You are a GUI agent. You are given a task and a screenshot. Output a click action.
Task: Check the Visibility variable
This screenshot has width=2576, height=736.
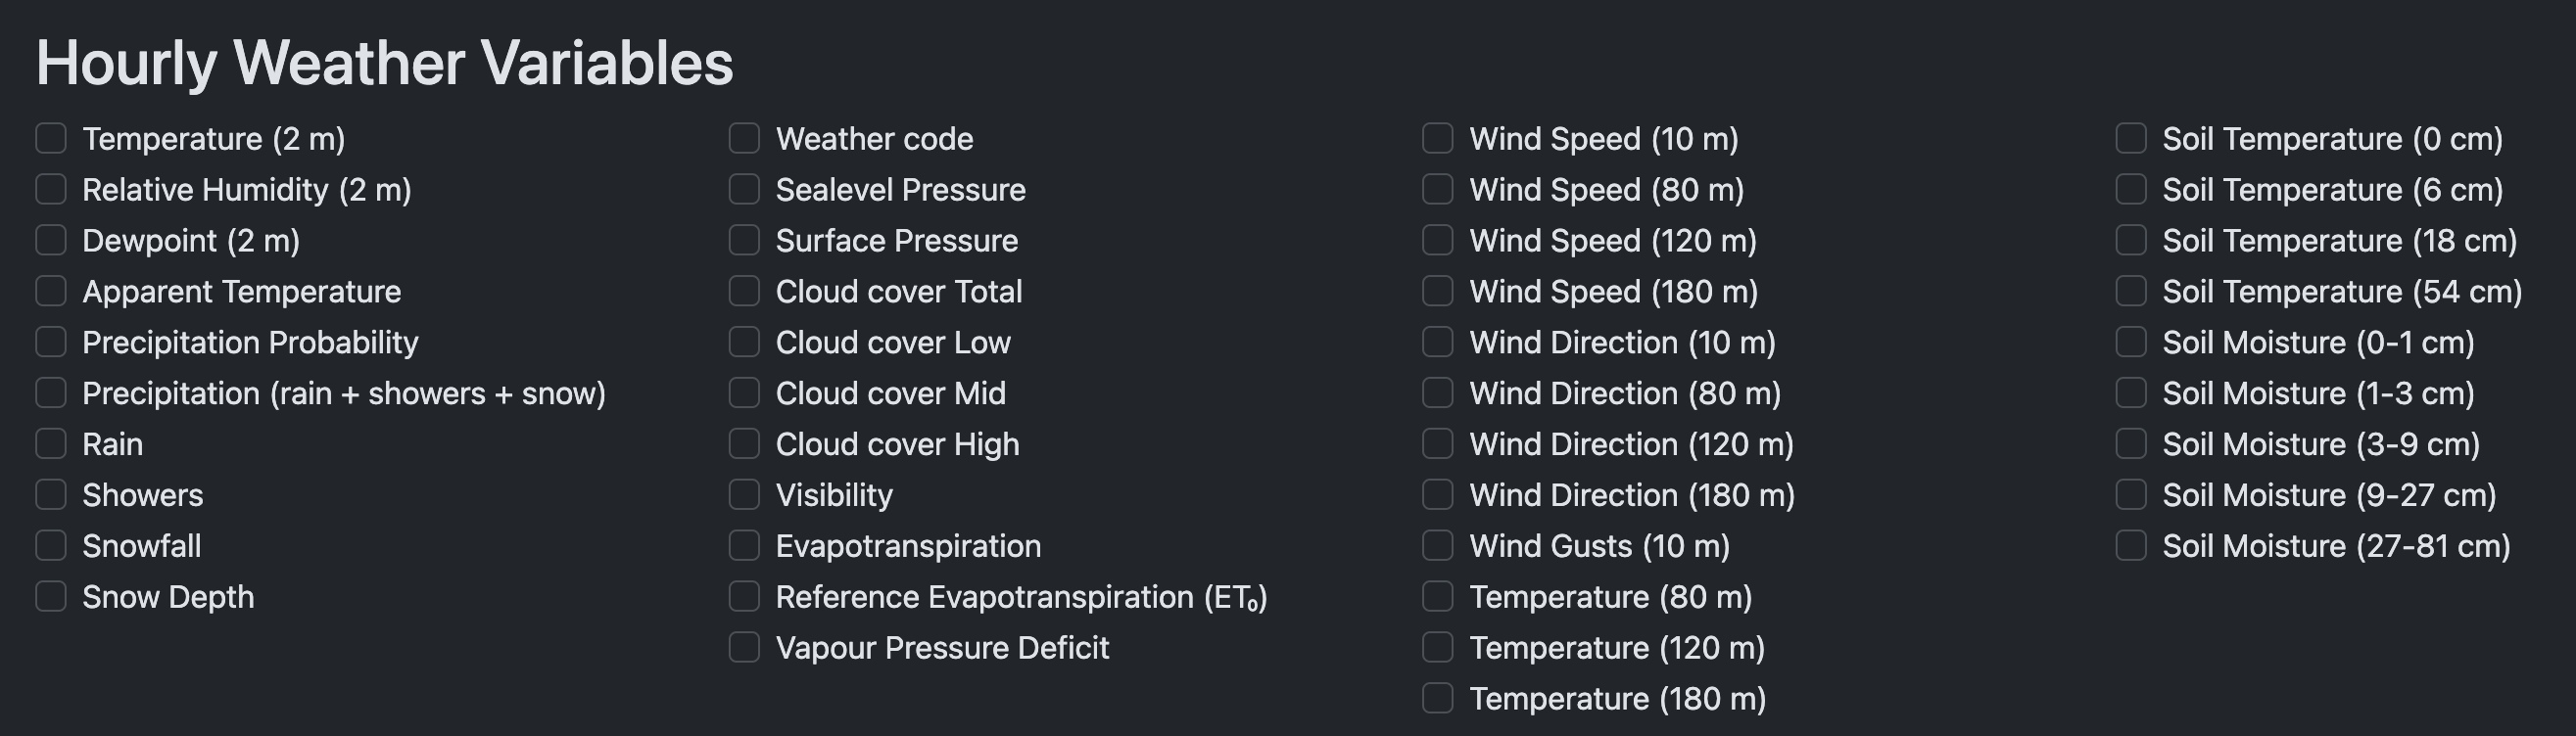pyautogui.click(x=744, y=495)
